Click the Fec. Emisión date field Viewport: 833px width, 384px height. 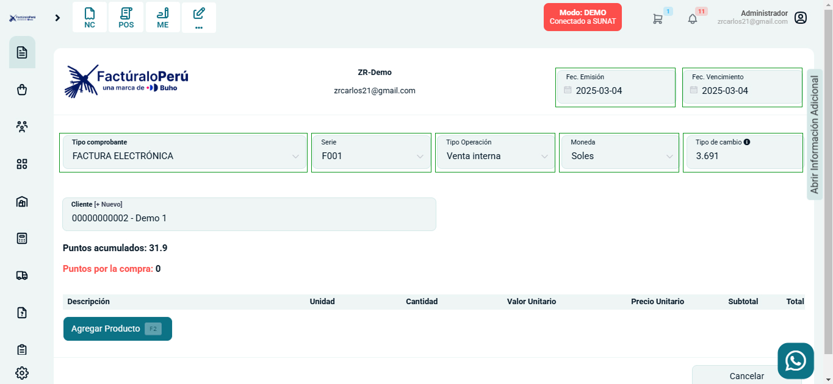tap(615, 91)
